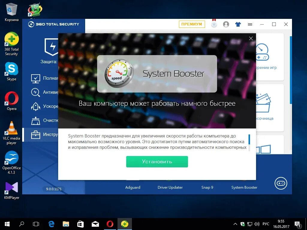Screen dimensions: 307x230
Task: Open the clock showing 9:55
Action: tap(281, 224)
